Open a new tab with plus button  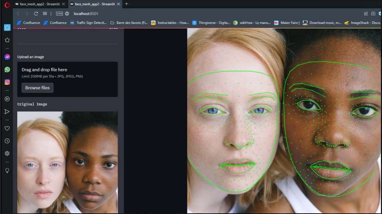tap(126, 4)
